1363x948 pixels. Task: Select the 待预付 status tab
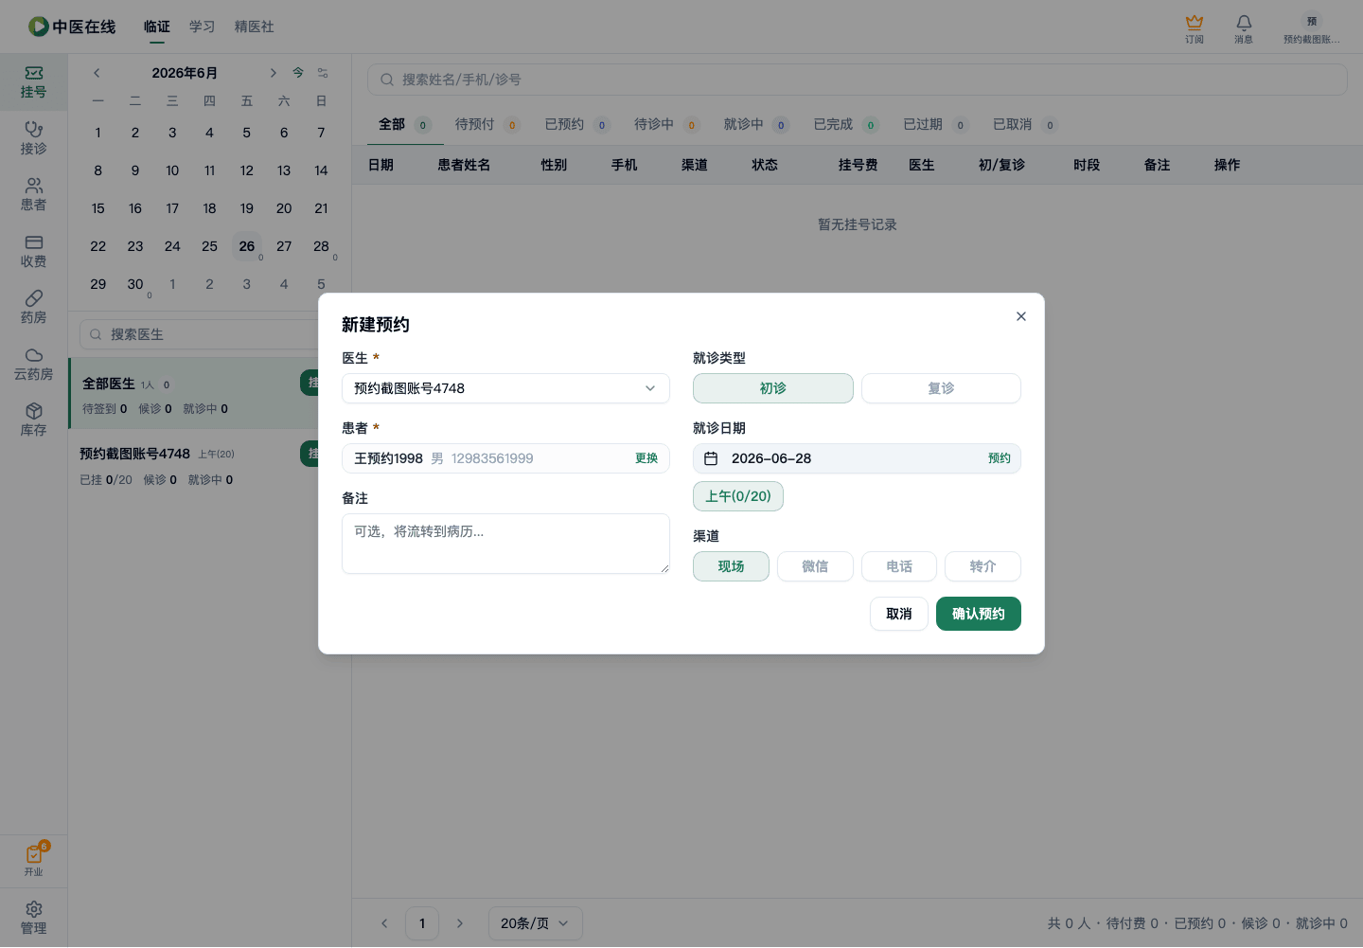pos(487,124)
